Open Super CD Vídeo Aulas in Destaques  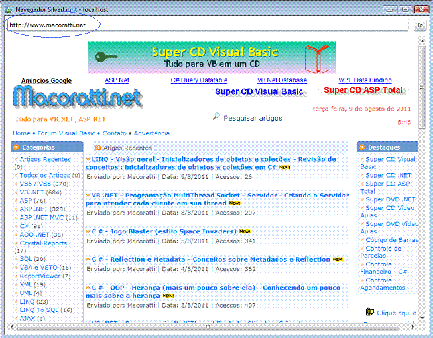(x=387, y=211)
